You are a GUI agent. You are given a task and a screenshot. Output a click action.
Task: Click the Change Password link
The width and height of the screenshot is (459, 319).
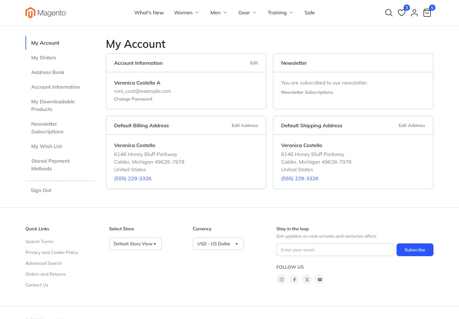pyautogui.click(x=133, y=99)
